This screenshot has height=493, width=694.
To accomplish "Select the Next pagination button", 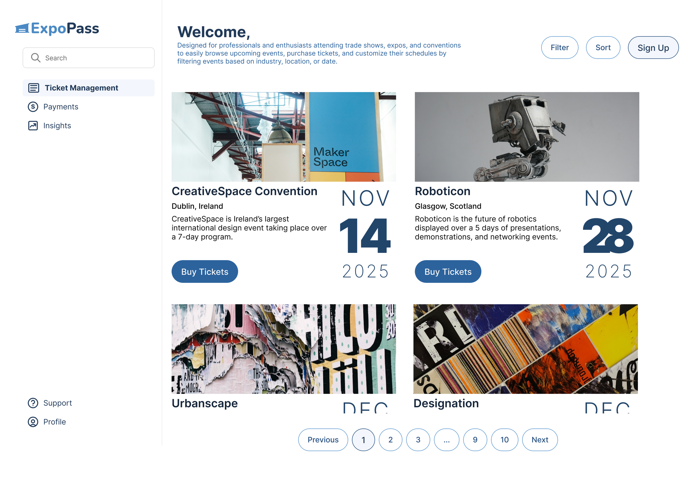I will click(x=540, y=440).
